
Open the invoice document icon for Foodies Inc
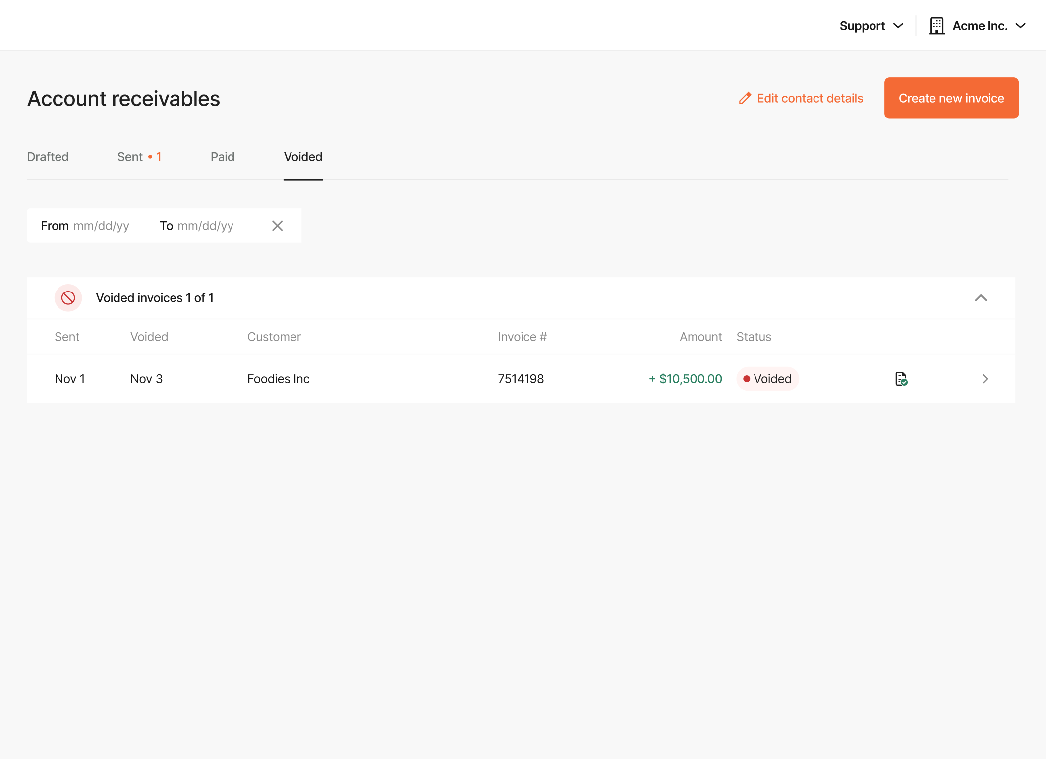point(901,379)
